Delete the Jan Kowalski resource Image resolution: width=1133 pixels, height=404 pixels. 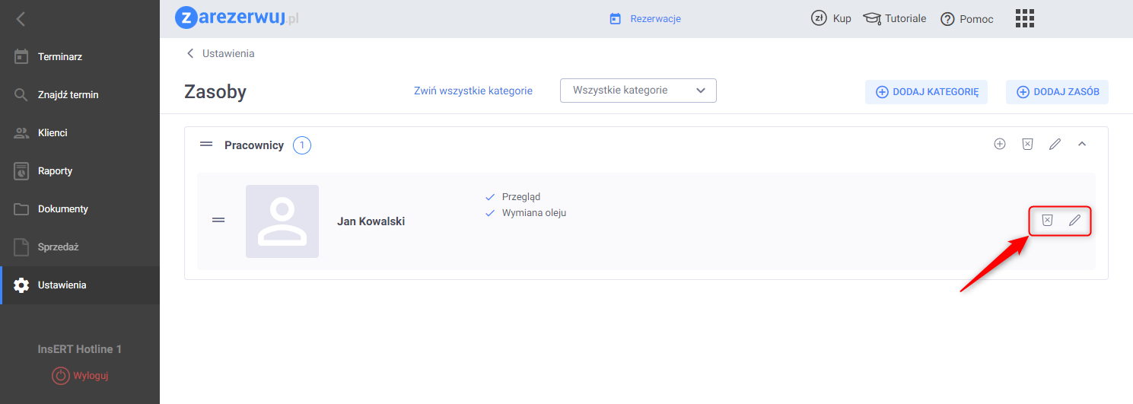1047,221
